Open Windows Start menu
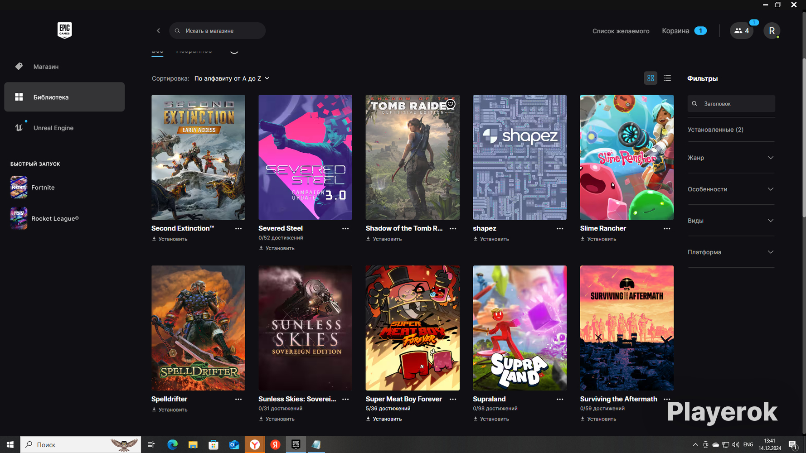 pos(10,445)
